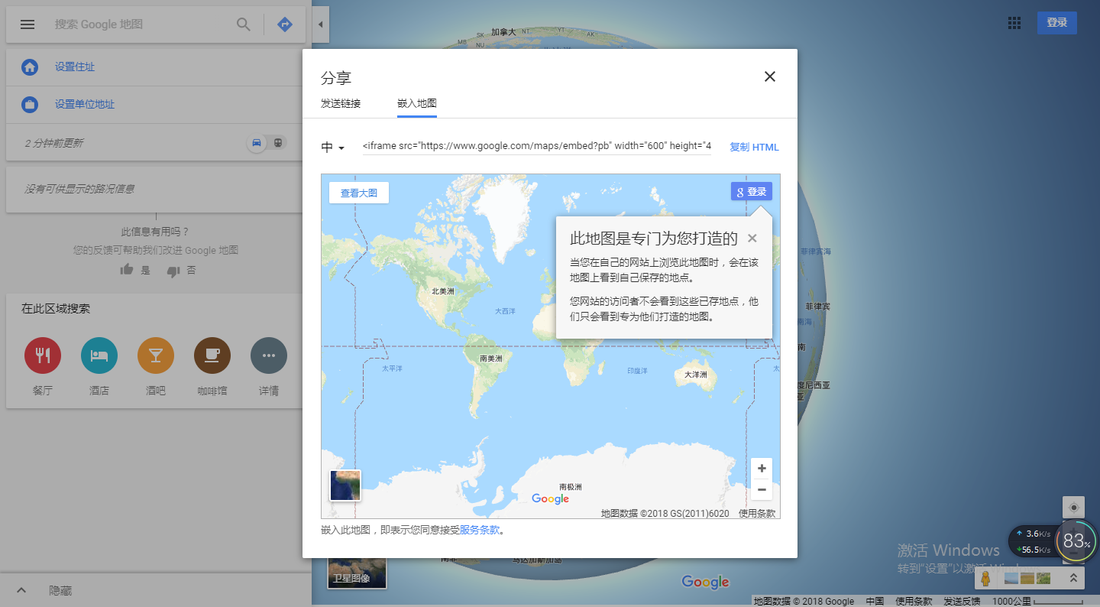Select the transit mode toggle
1100x607 pixels.
[279, 143]
